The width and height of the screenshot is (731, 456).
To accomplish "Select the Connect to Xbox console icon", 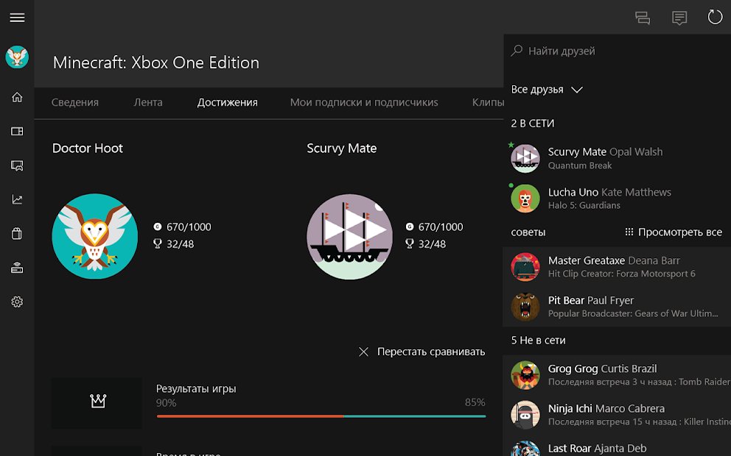I will pos(17,267).
